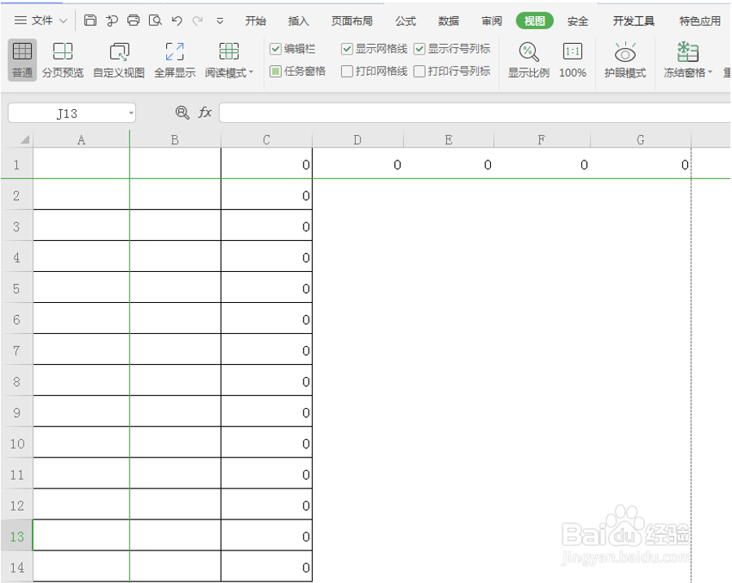Click the fx insert function button
The image size is (732, 583).
[204, 112]
